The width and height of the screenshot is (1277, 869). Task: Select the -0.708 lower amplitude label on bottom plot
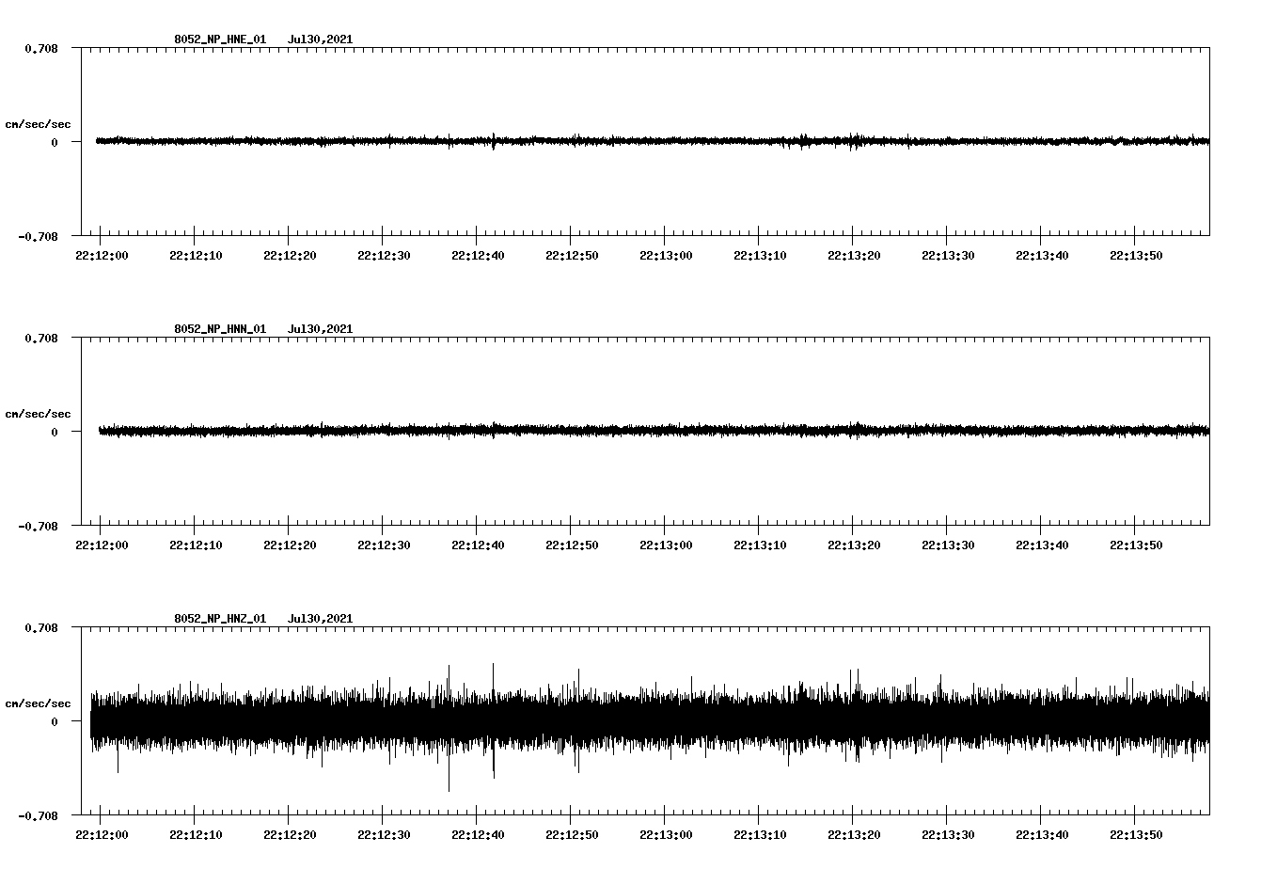[38, 816]
